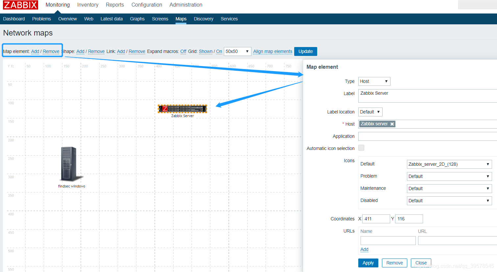The width and height of the screenshot is (497, 272).
Task: Go to Discovery tab
Action: point(203,19)
